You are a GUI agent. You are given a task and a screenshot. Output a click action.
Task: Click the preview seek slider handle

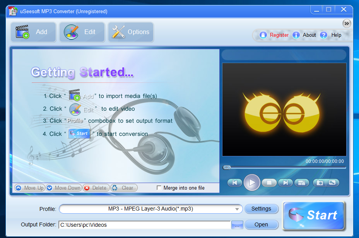tap(227, 168)
